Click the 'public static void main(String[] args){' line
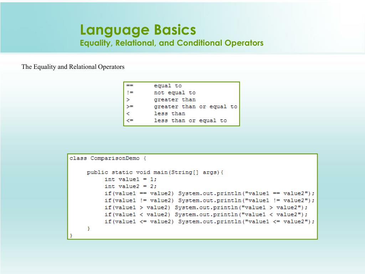 tap(155, 172)
